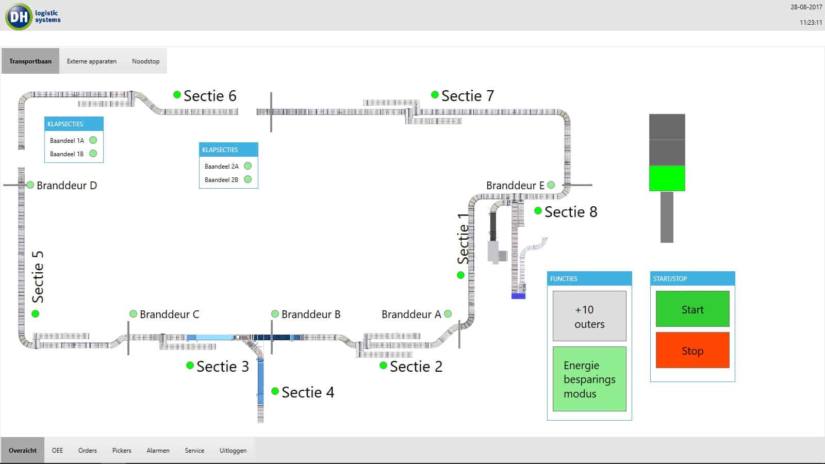Click the Sectie 2 green status dot

click(x=383, y=366)
